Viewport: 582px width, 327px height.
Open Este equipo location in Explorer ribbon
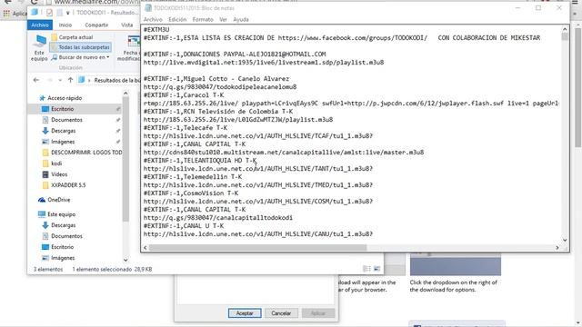(x=39, y=47)
